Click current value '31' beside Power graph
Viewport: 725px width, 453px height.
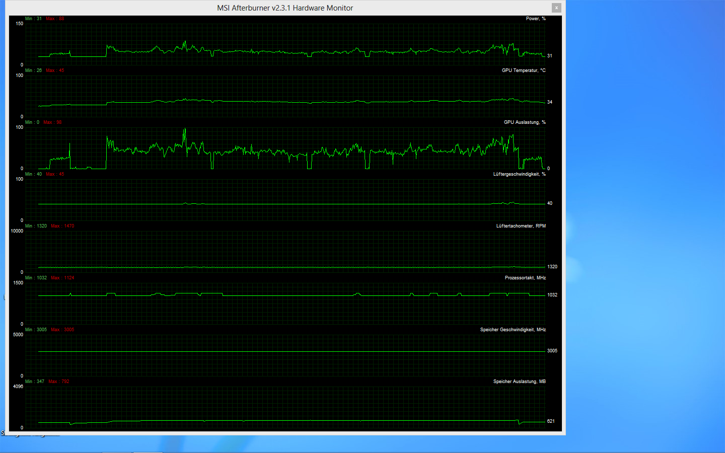550,56
